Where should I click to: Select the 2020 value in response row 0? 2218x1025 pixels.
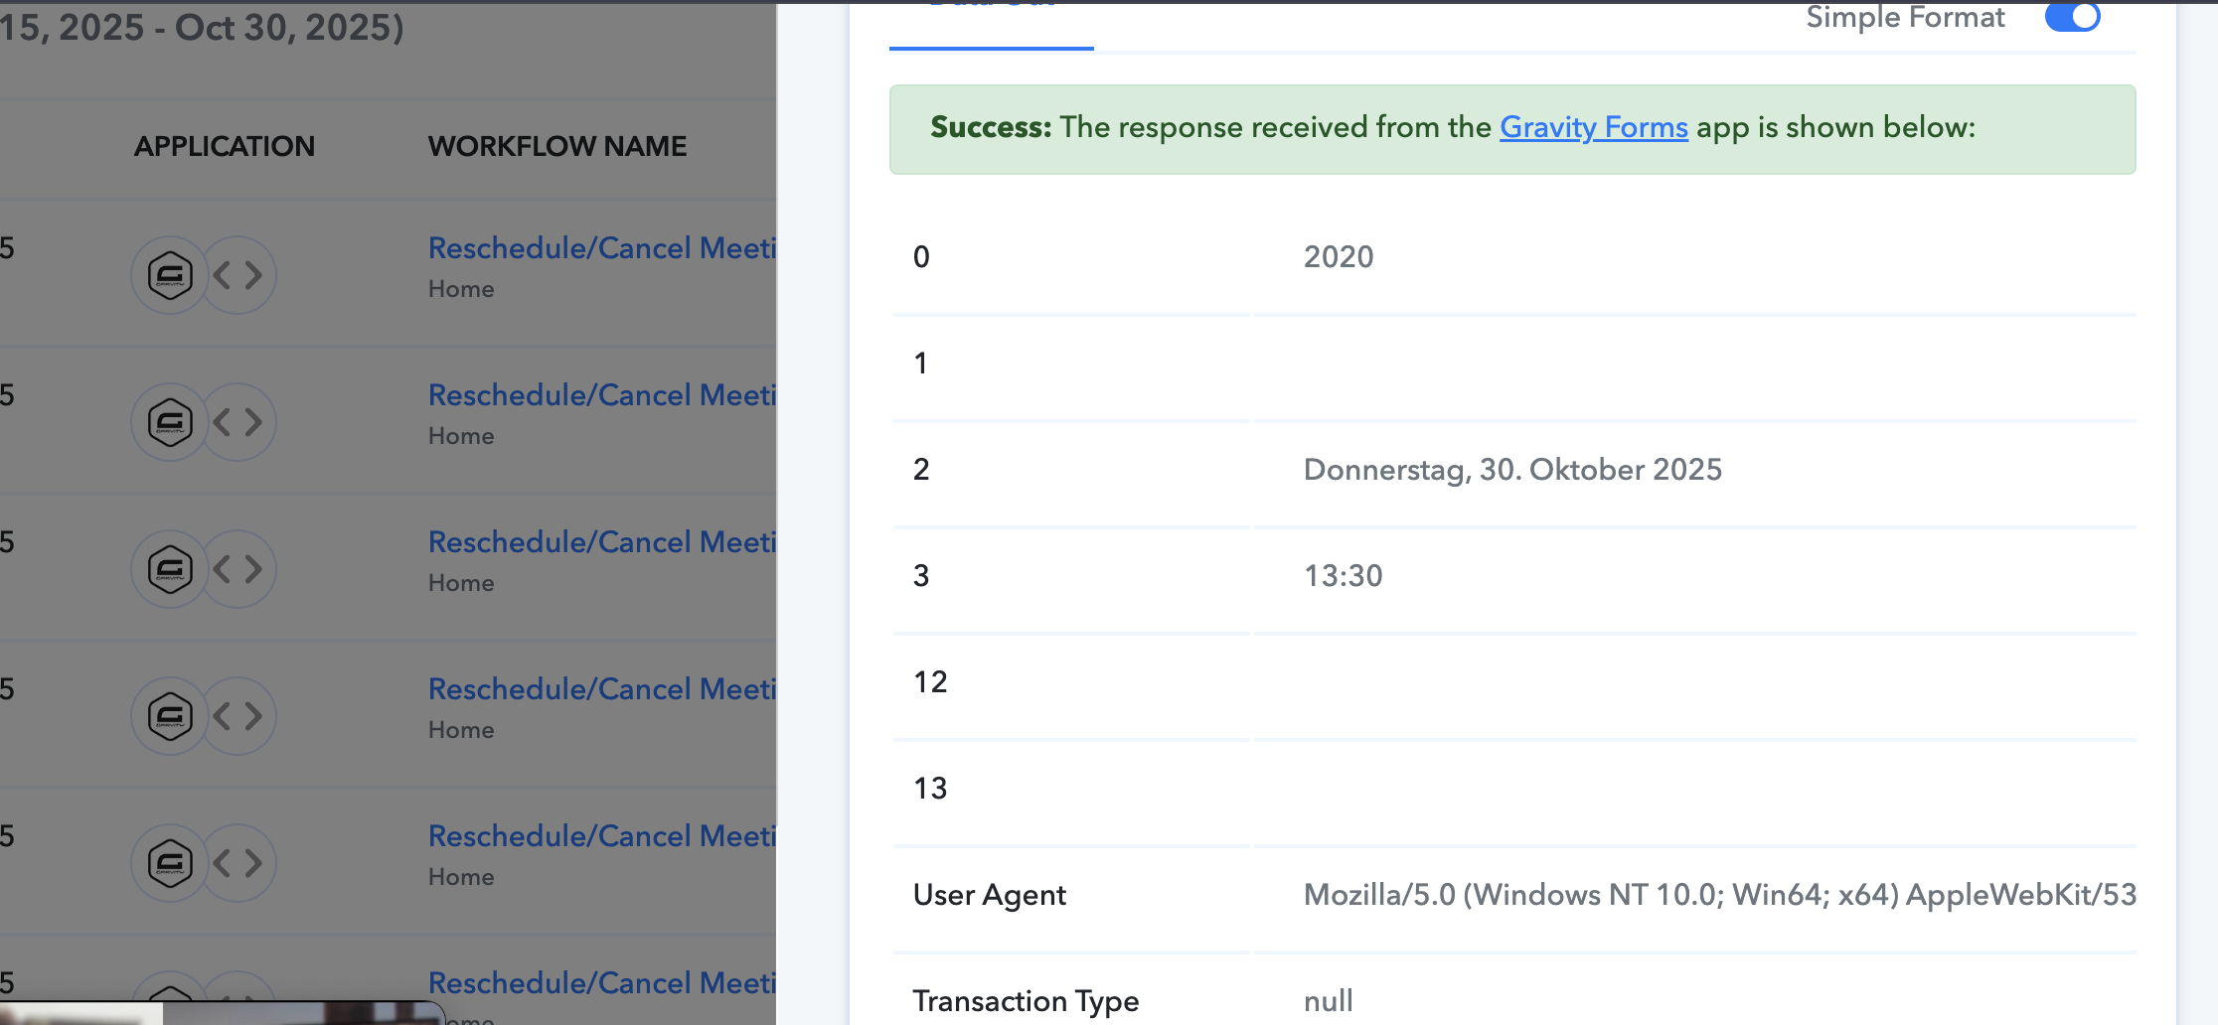(1339, 256)
